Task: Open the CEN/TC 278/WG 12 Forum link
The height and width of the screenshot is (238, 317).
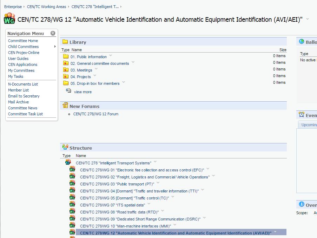Action: click(x=96, y=114)
